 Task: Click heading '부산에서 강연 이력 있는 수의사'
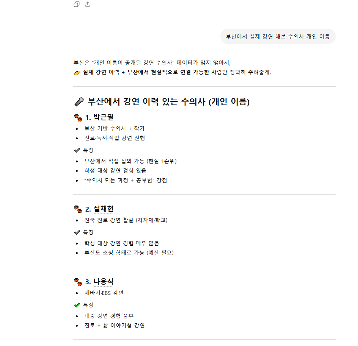pos(168,102)
